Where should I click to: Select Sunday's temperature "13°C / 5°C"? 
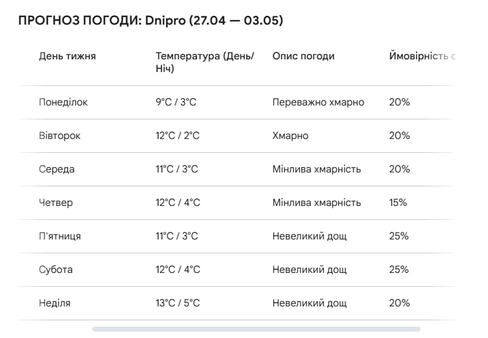click(178, 303)
